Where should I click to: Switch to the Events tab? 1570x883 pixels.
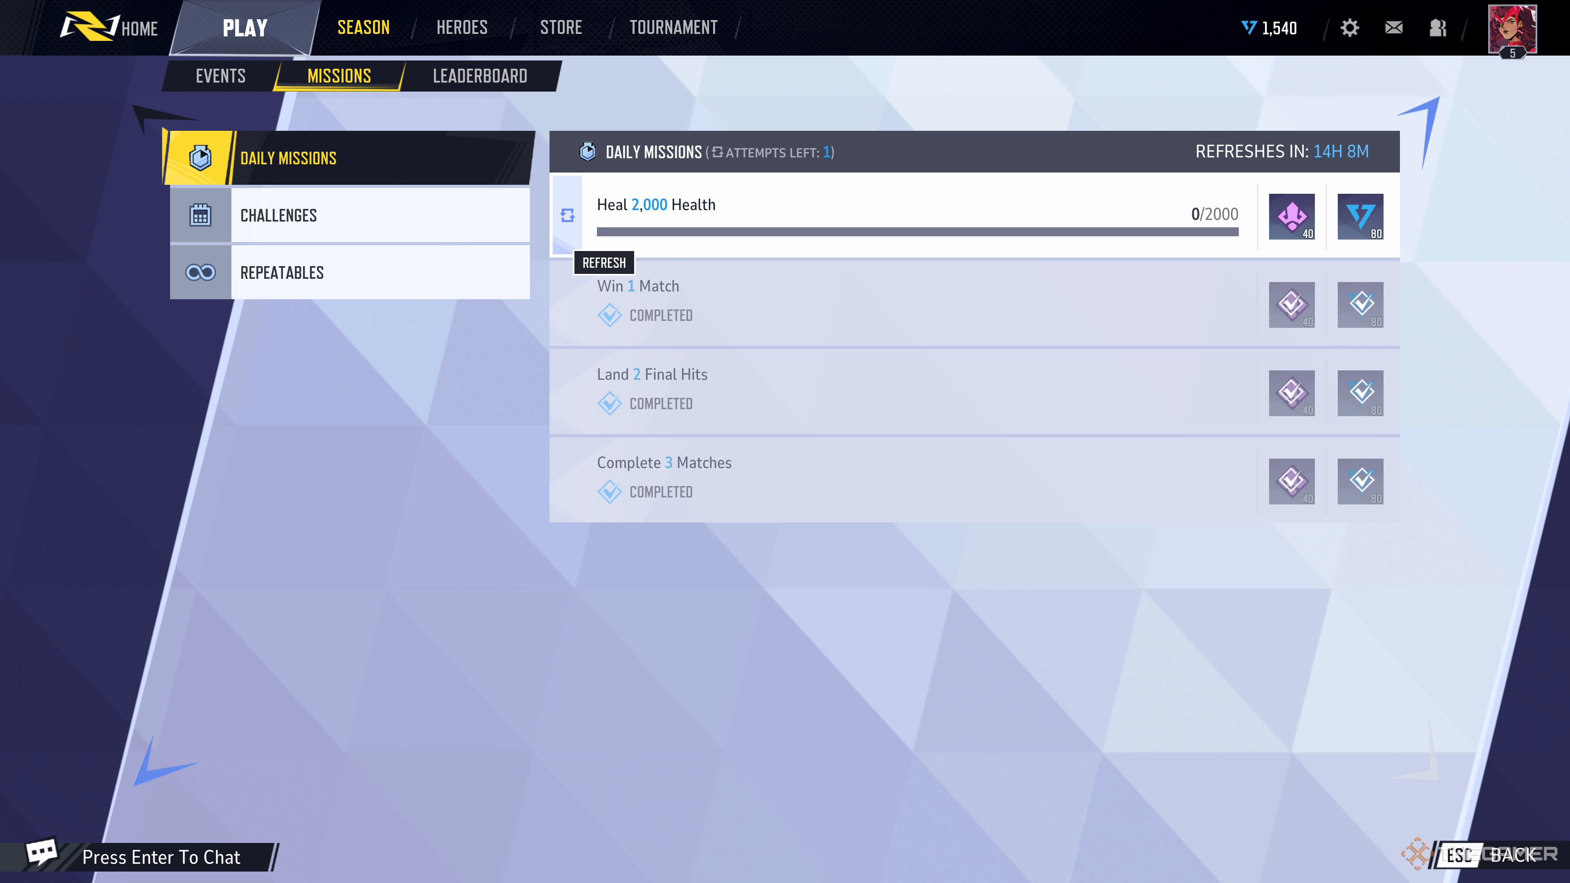tap(221, 76)
